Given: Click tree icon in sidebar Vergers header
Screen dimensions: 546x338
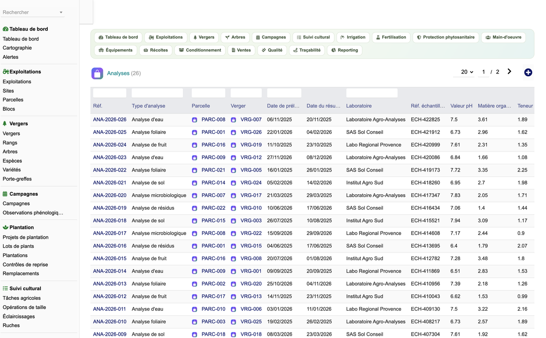Looking at the screenshot, I should coord(5,124).
